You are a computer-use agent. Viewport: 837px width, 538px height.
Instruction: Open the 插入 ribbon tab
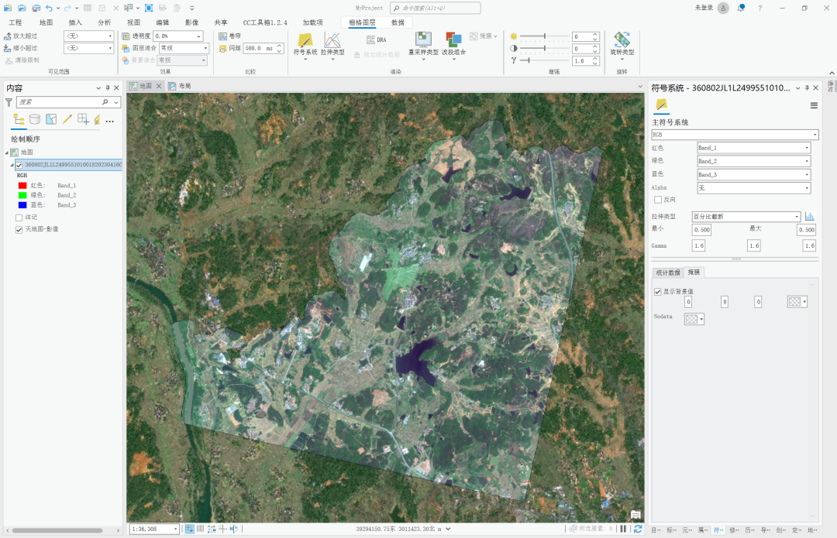coord(75,22)
